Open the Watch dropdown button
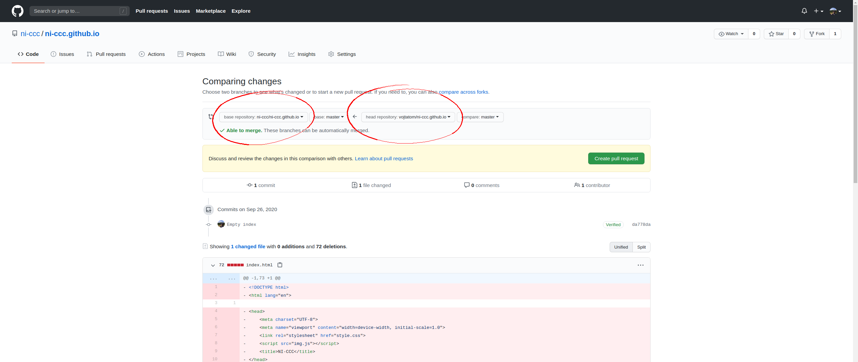 pos(731,34)
